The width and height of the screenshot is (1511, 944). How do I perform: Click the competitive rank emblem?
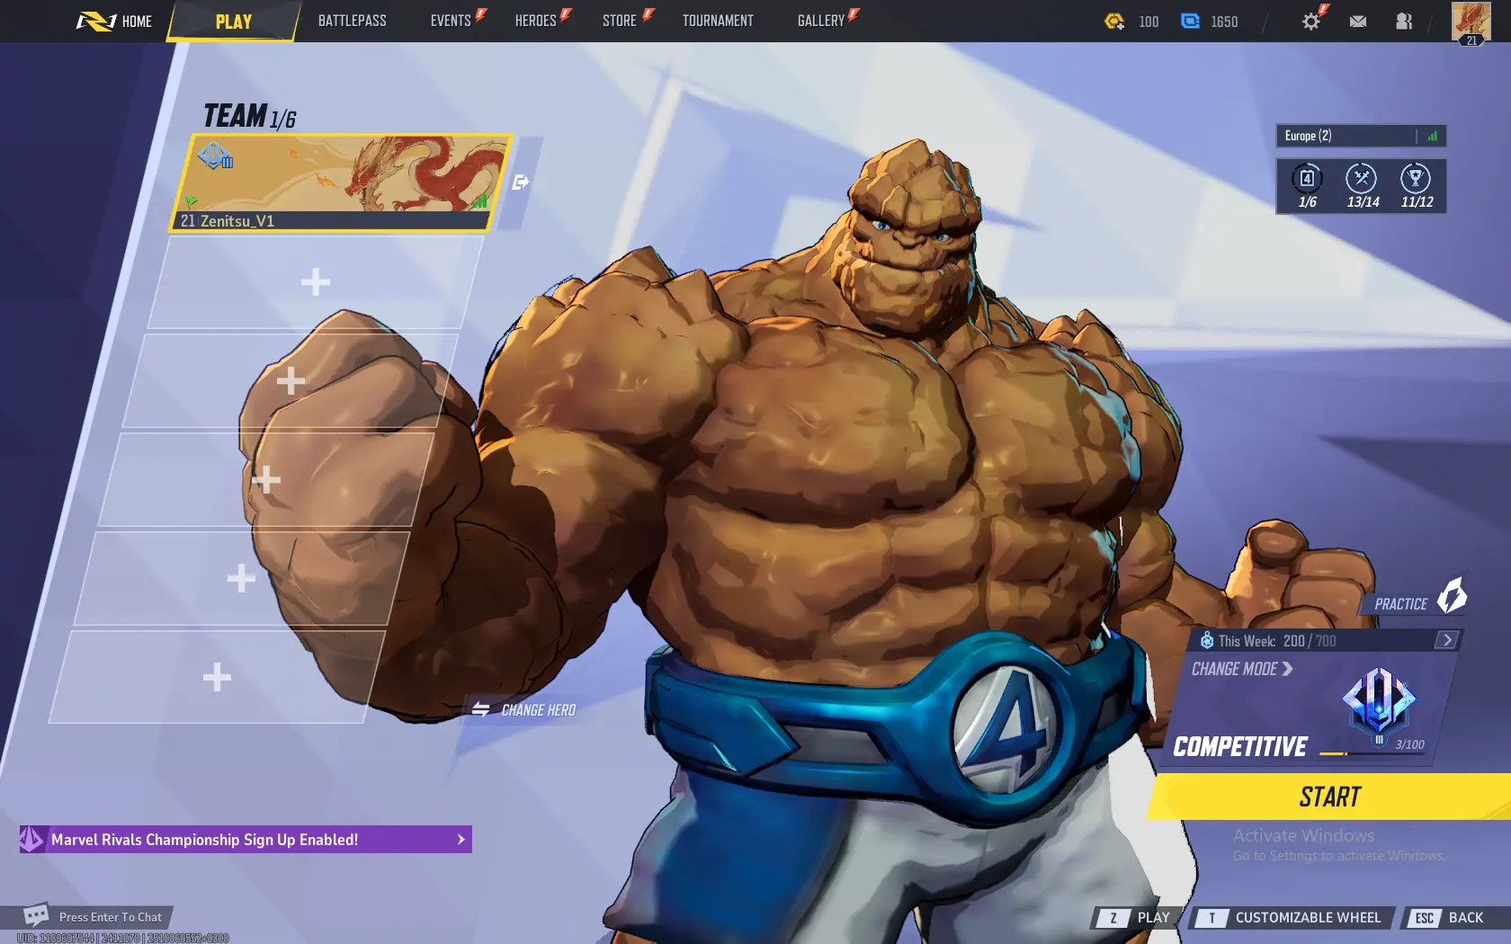click(1378, 702)
